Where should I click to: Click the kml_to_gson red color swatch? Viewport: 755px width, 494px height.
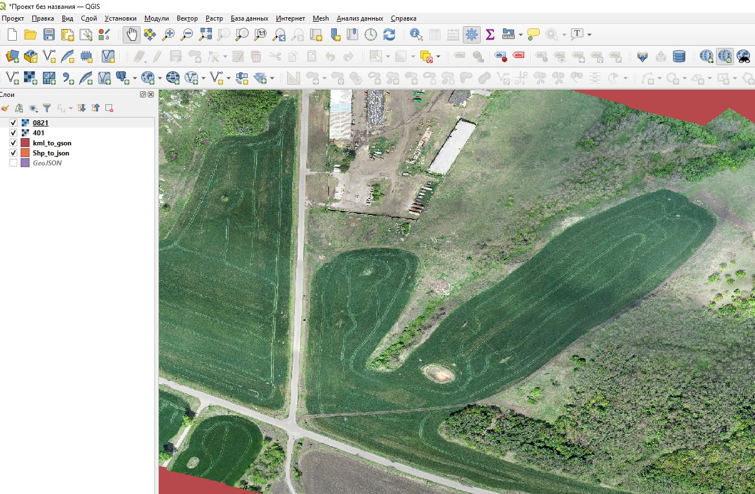pos(25,143)
